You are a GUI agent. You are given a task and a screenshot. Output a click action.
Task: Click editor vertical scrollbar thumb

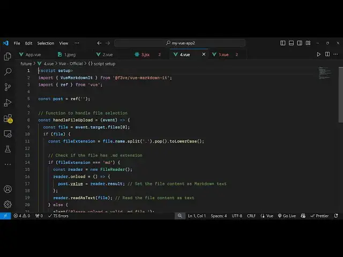click(341, 95)
